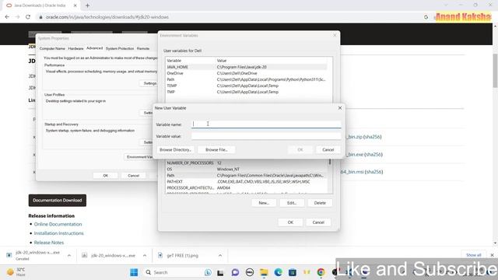Image resolution: width=498 pixels, height=280 pixels.
Task: Open Bing chat icon in taskbar search
Action: [208, 272]
